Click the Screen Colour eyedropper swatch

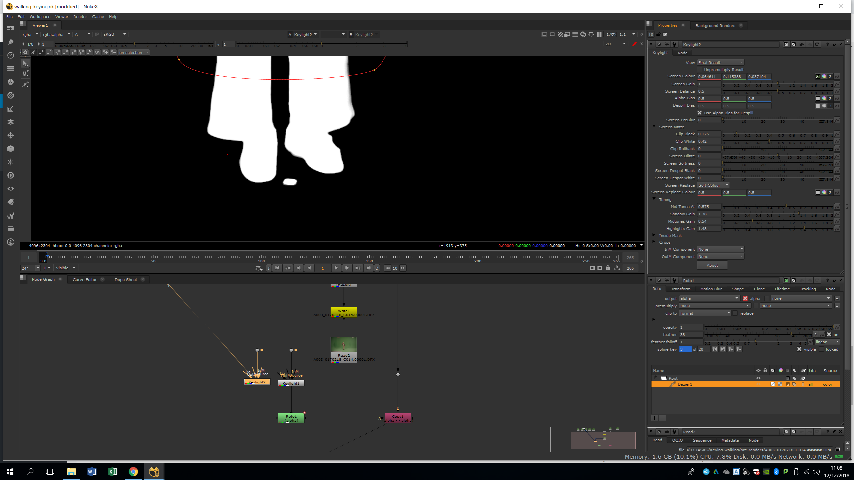[818, 77]
